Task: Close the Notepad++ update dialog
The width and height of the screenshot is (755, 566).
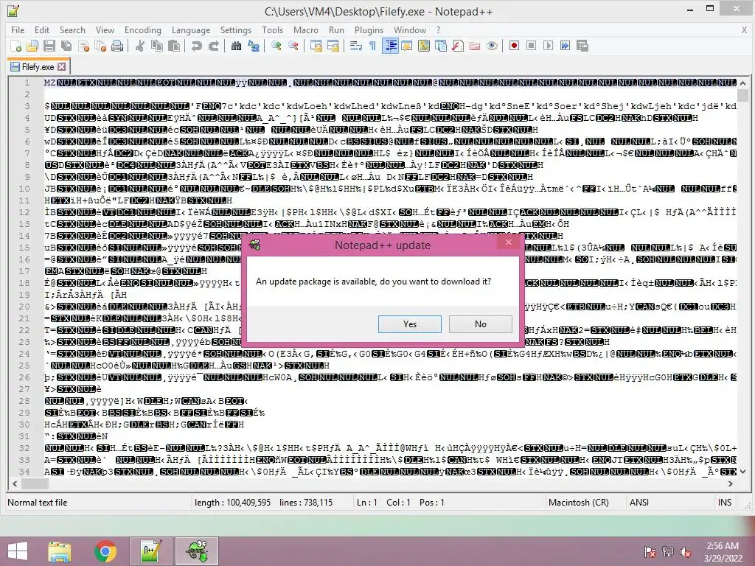Action: (509, 242)
